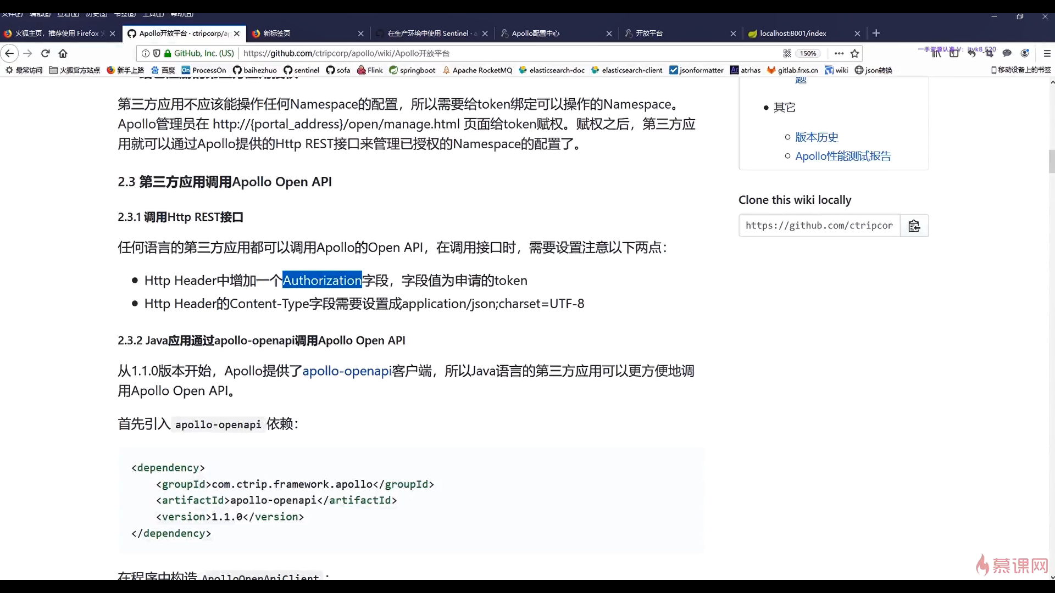Reset the 150% zoom level indicator
The height and width of the screenshot is (593, 1055).
pos(808,53)
